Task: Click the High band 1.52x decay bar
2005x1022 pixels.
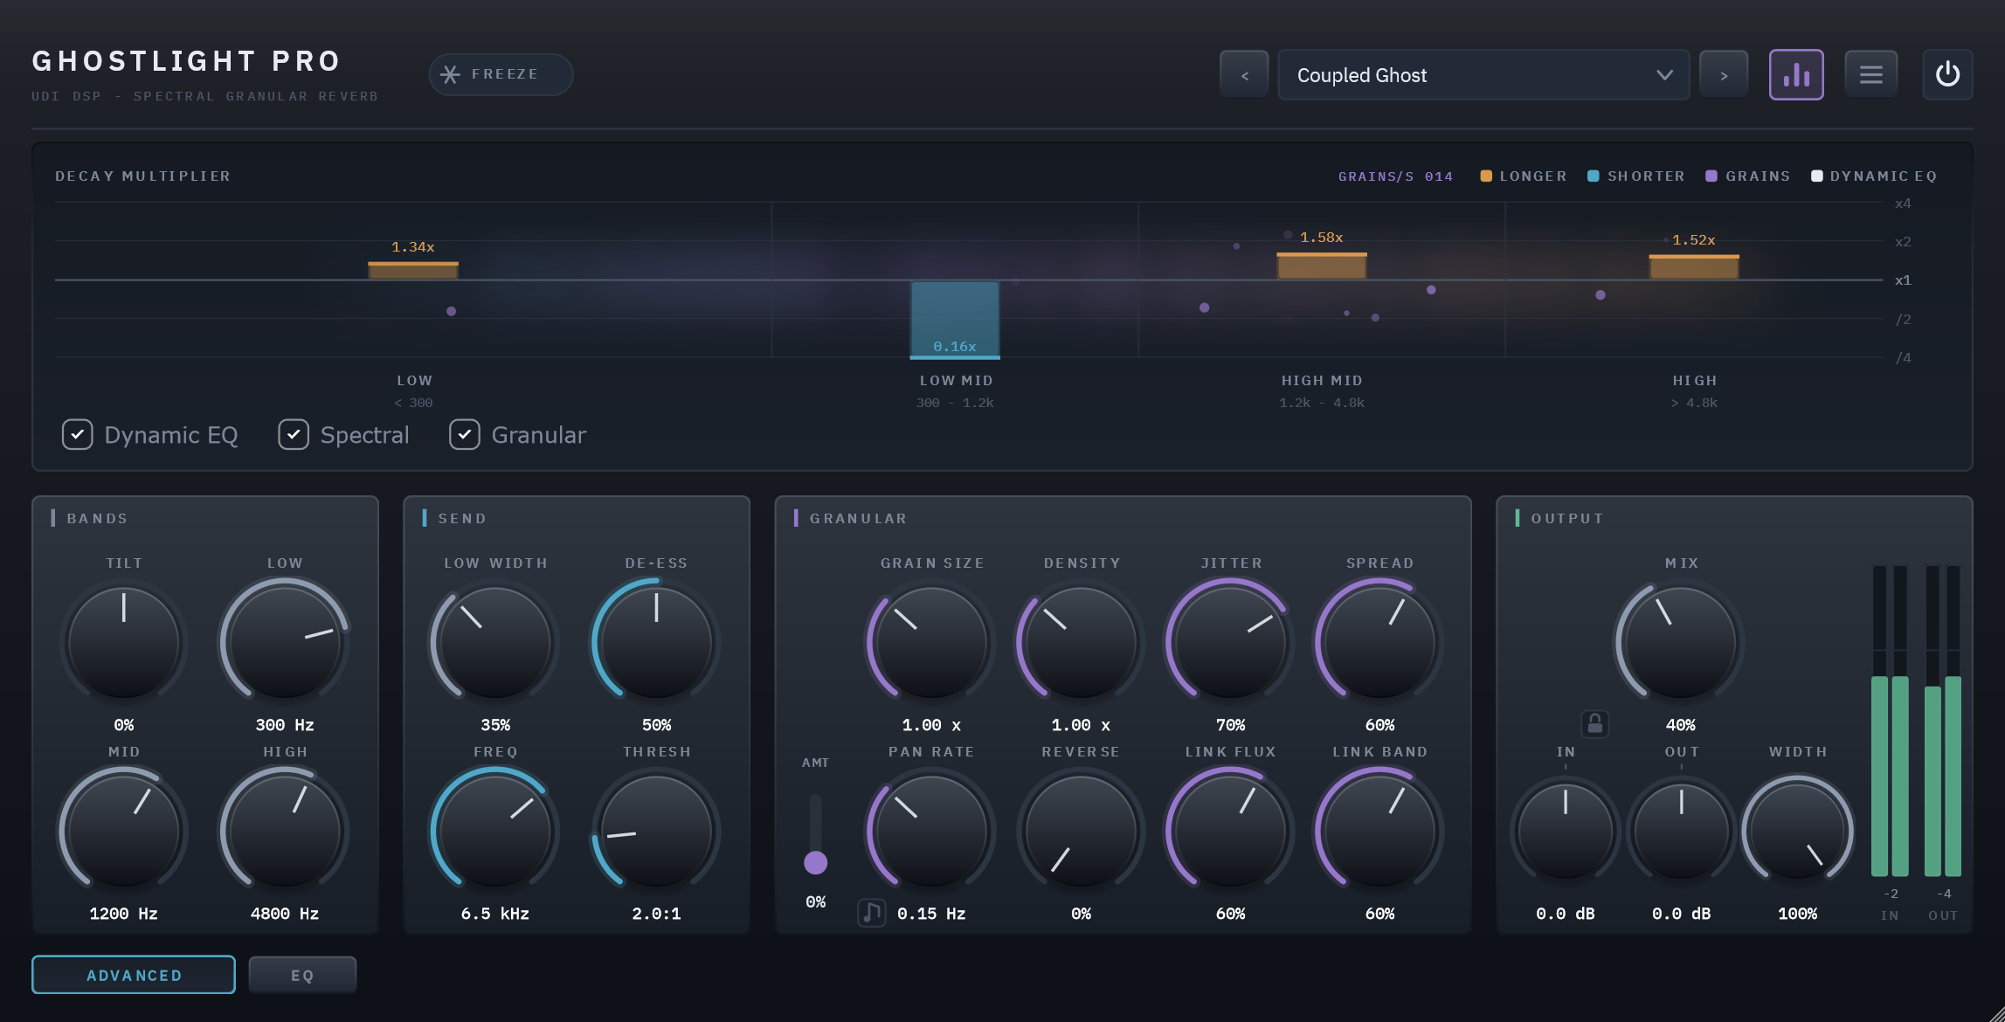Action: [1694, 267]
